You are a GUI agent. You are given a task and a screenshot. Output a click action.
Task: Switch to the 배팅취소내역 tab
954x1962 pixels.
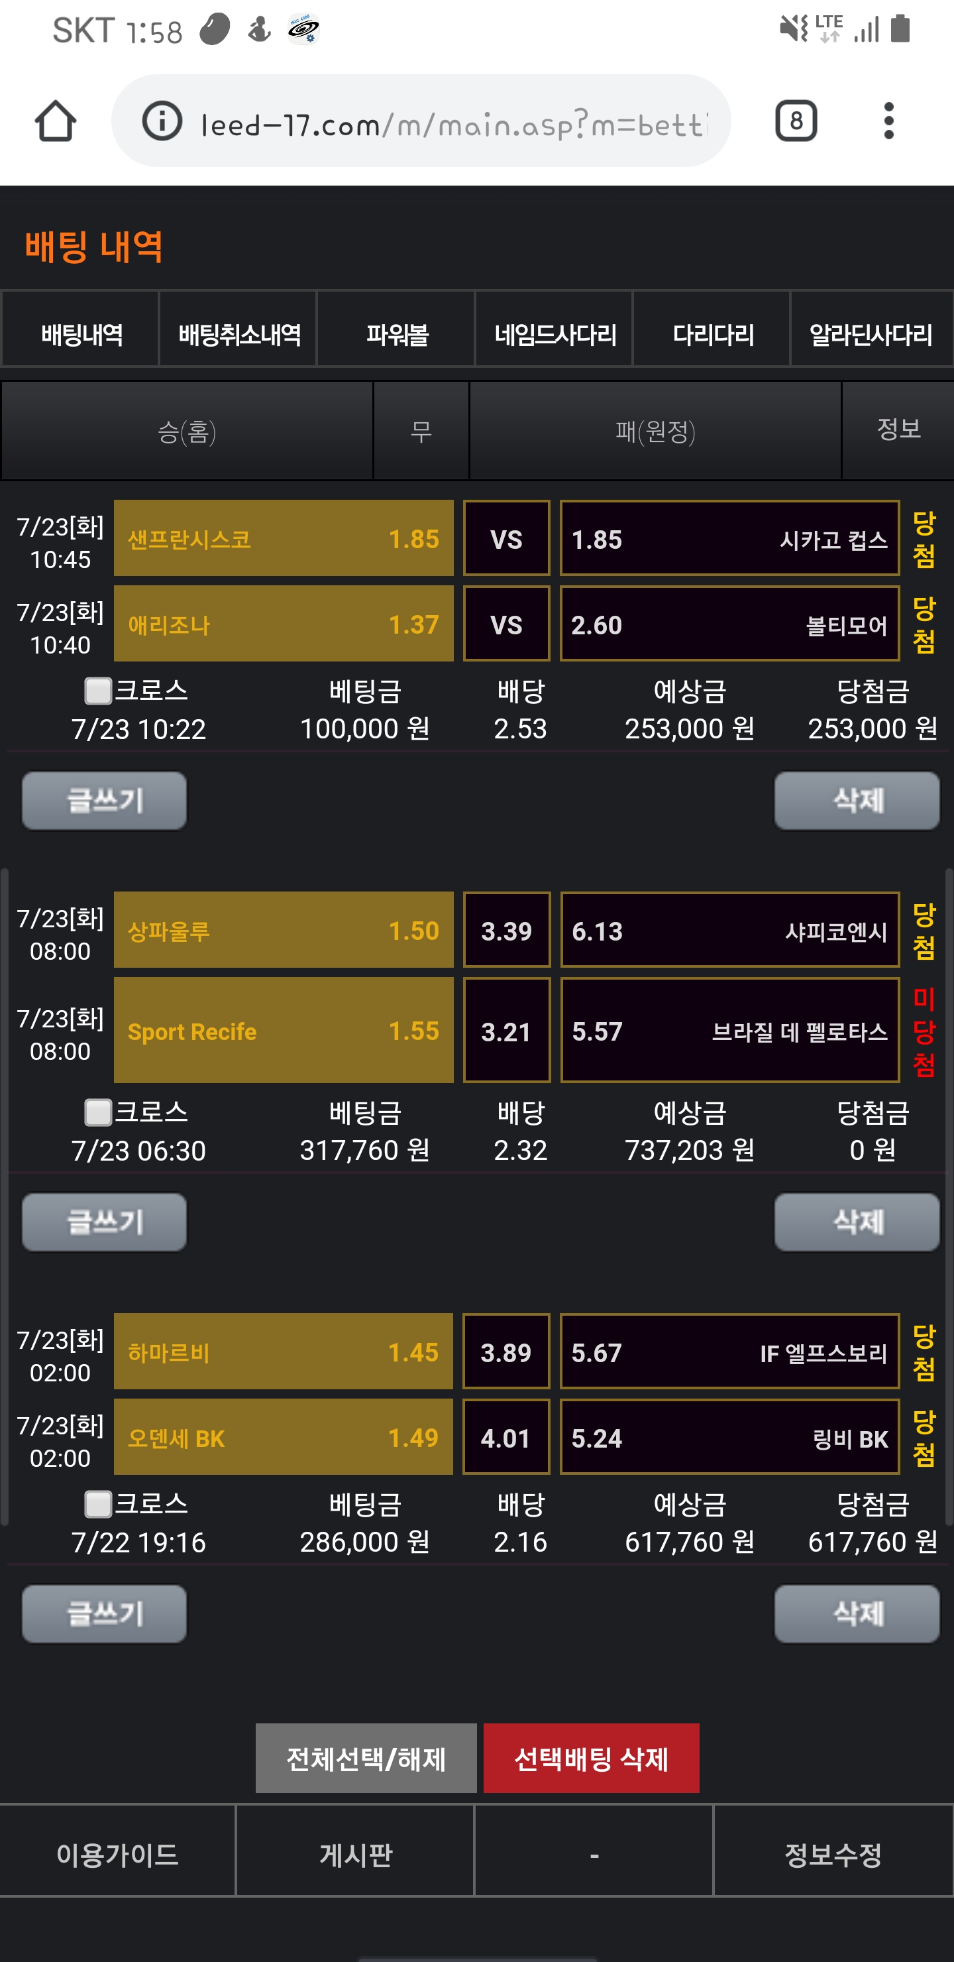click(x=239, y=334)
